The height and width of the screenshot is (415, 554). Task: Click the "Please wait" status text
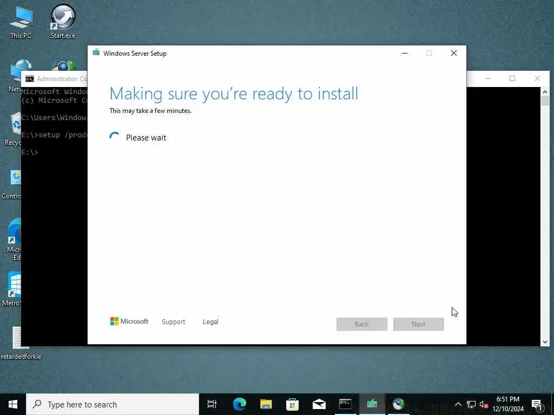click(146, 138)
